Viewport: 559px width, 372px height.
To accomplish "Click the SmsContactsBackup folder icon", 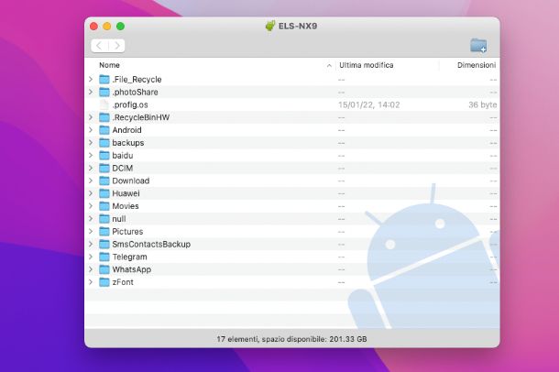I will click(x=104, y=244).
